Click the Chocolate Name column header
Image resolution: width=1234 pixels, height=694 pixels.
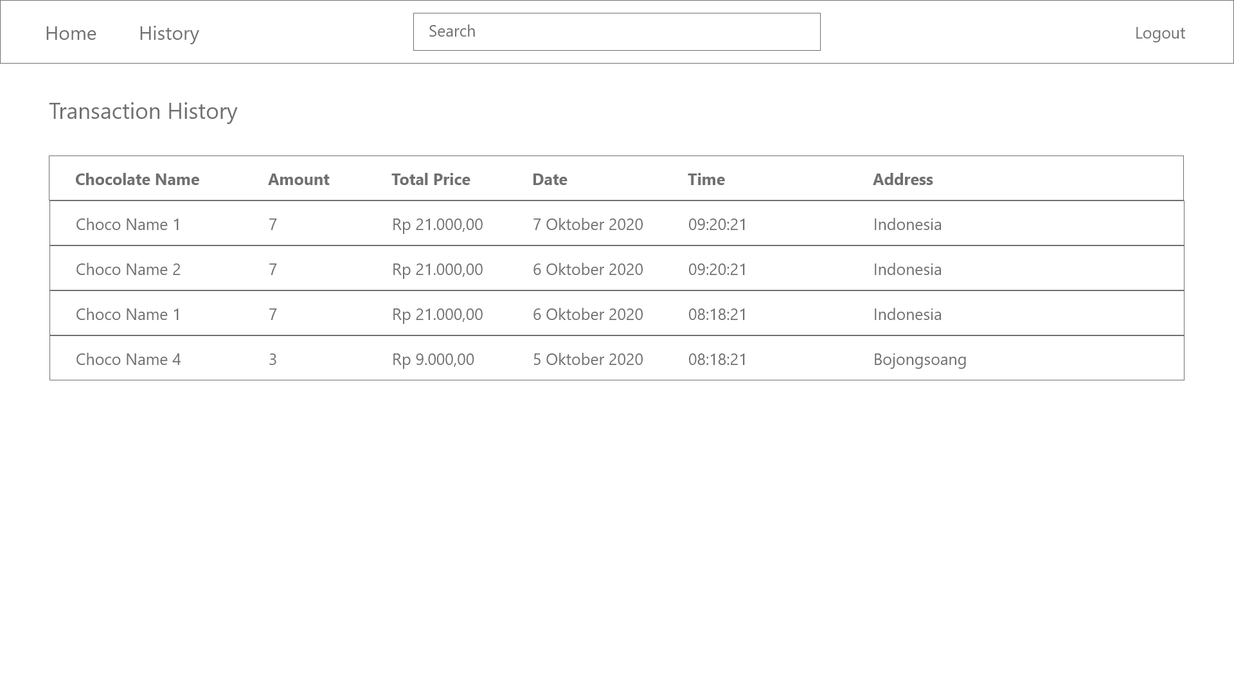[137, 179]
